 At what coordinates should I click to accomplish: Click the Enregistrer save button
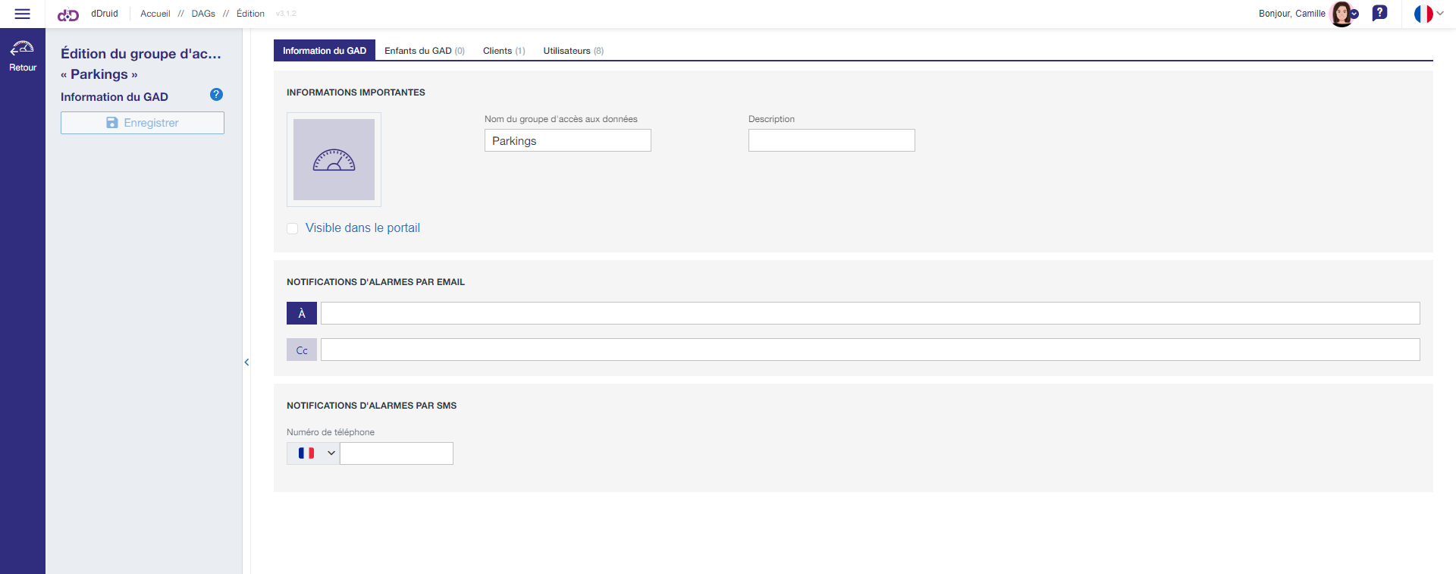pyautogui.click(x=143, y=123)
